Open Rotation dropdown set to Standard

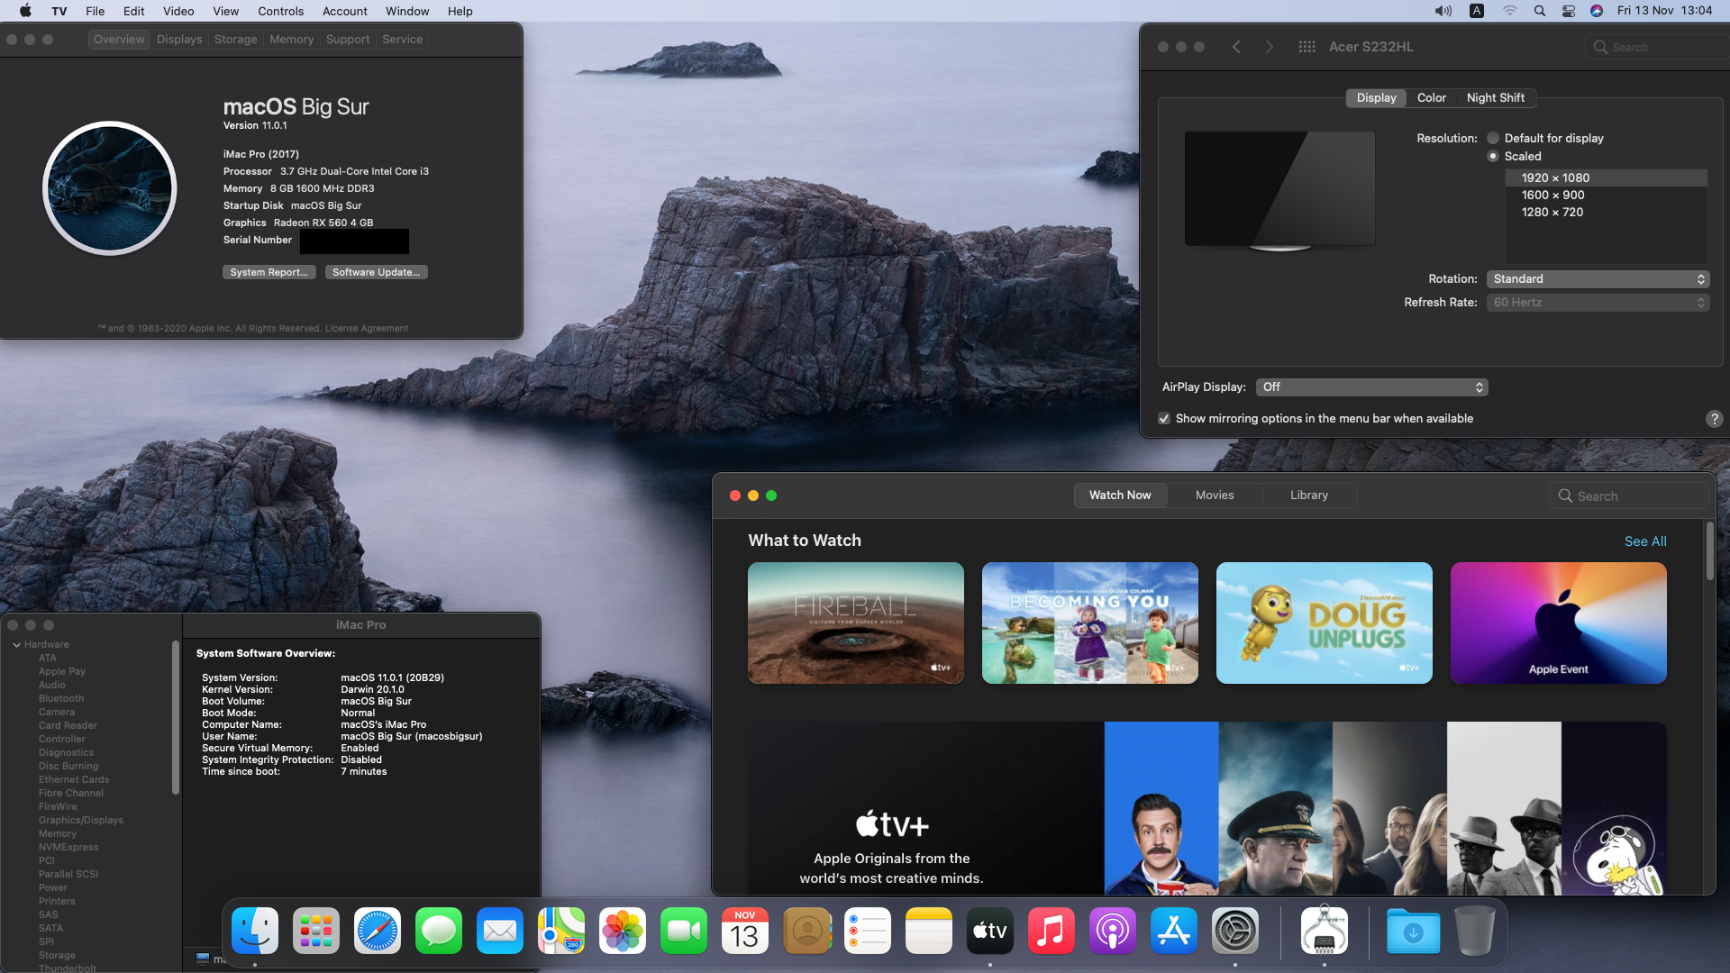pyautogui.click(x=1598, y=279)
